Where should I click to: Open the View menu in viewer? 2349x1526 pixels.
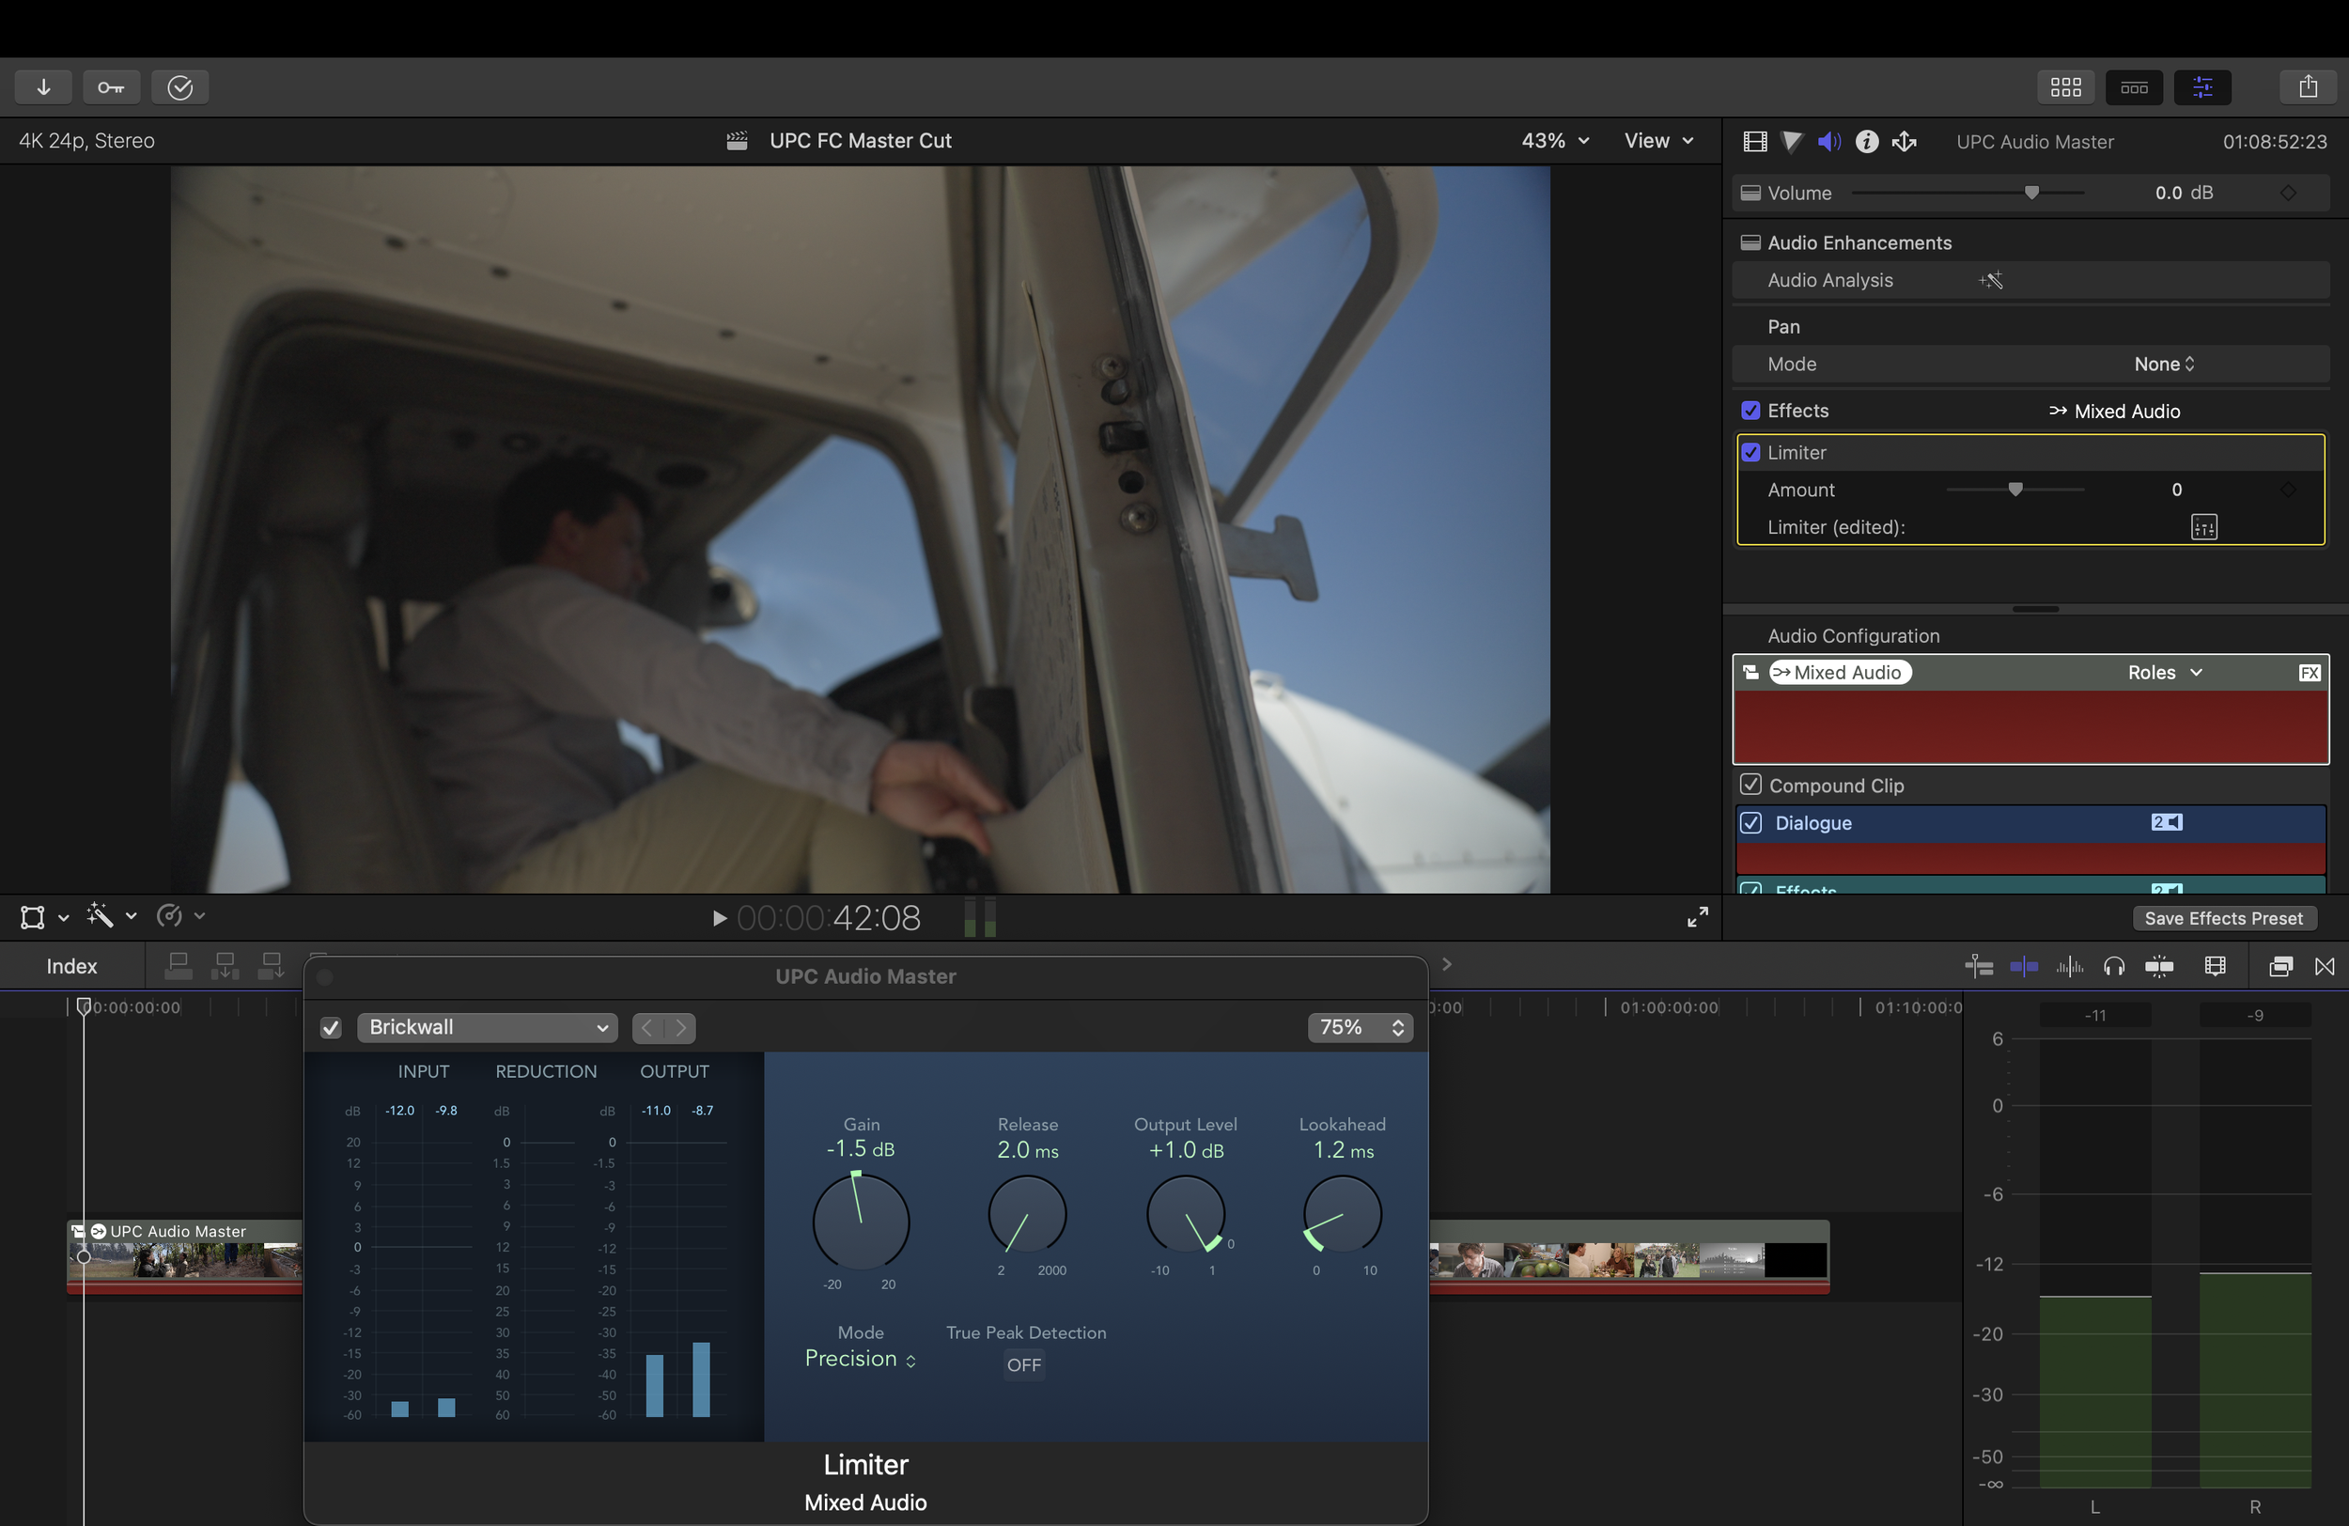[1658, 140]
